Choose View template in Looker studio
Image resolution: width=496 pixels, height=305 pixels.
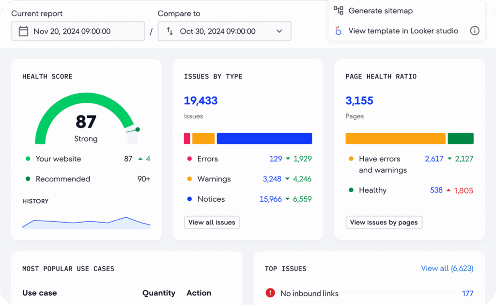(x=403, y=31)
